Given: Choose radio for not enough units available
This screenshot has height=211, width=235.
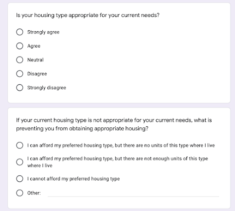Looking at the screenshot, I should pyautogui.click(x=19, y=162).
